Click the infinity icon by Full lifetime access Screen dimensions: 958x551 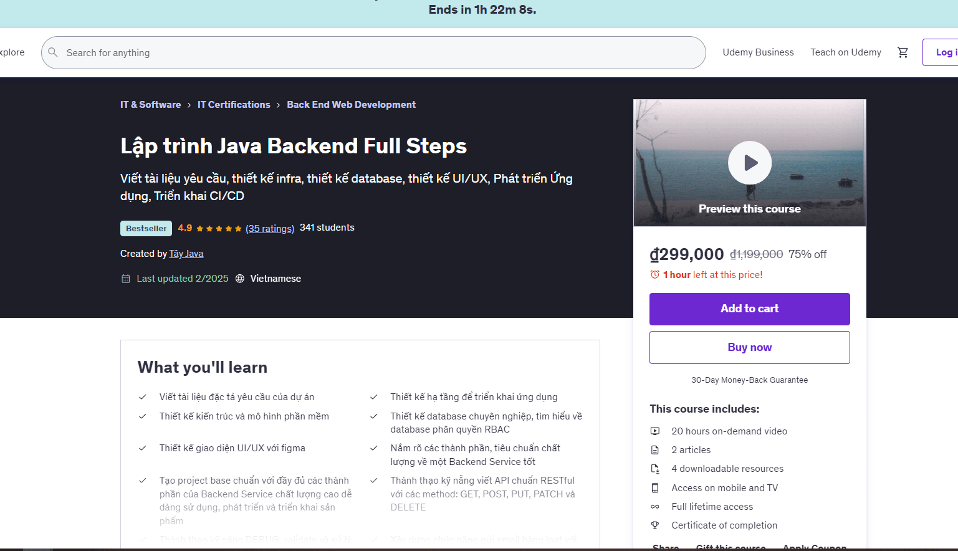(x=655, y=507)
